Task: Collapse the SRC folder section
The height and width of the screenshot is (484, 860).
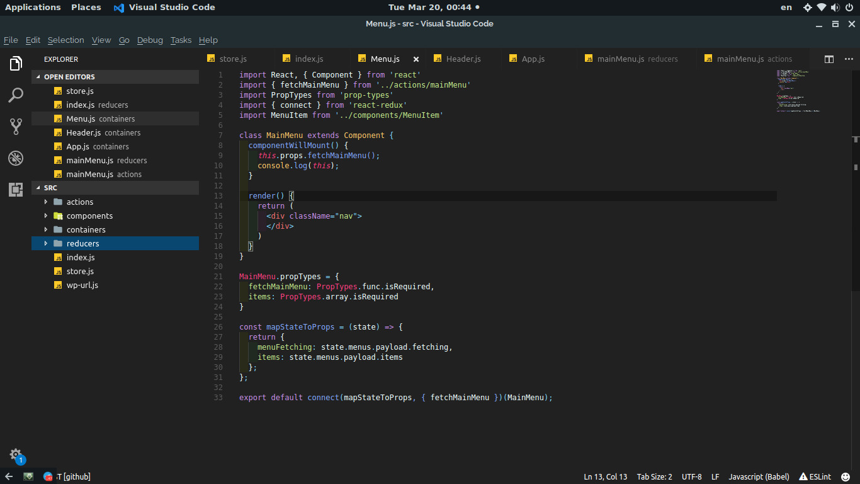Action: 115,188
